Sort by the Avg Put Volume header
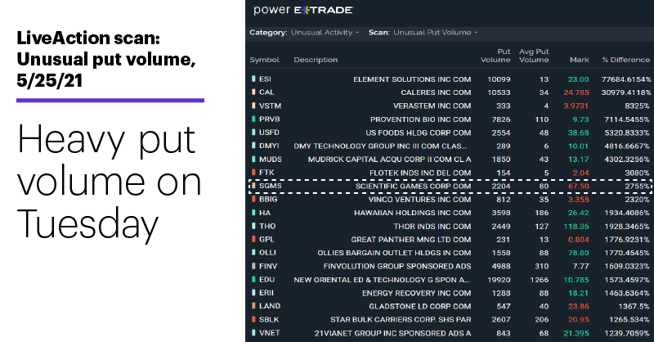The image size is (654, 342). 534,56
